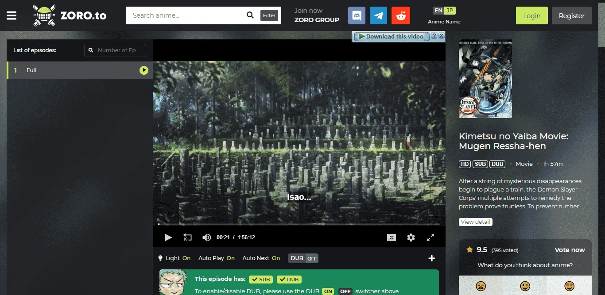Screen dimensions: 605x295
Task: Click the HD quality badge
Action: [x=465, y=164]
